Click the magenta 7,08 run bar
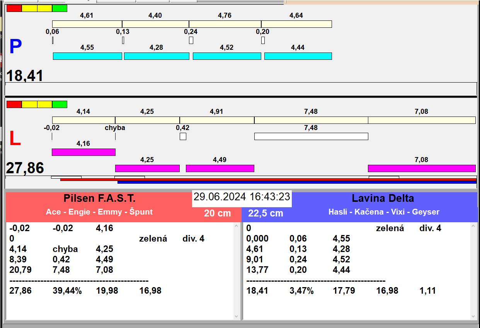 [422, 168]
